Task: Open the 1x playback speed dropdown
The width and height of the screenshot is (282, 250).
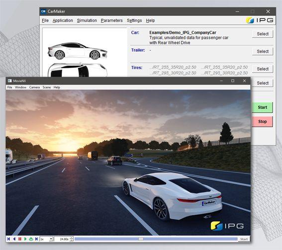Action: coord(46,239)
